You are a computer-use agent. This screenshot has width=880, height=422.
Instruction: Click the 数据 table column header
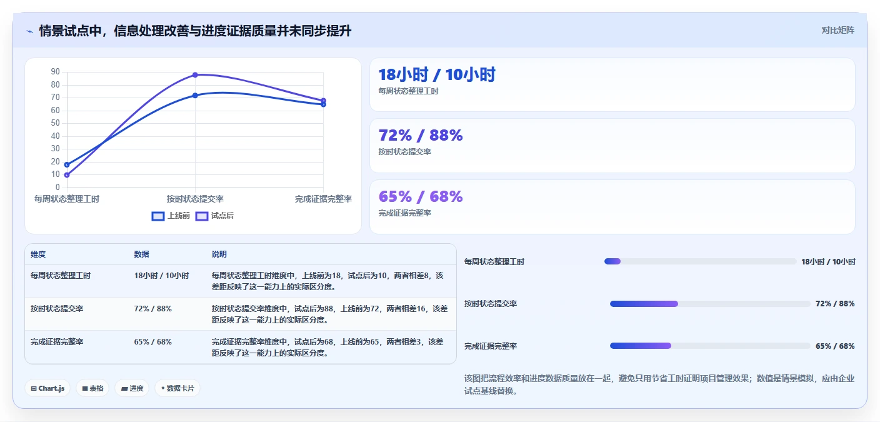click(141, 254)
